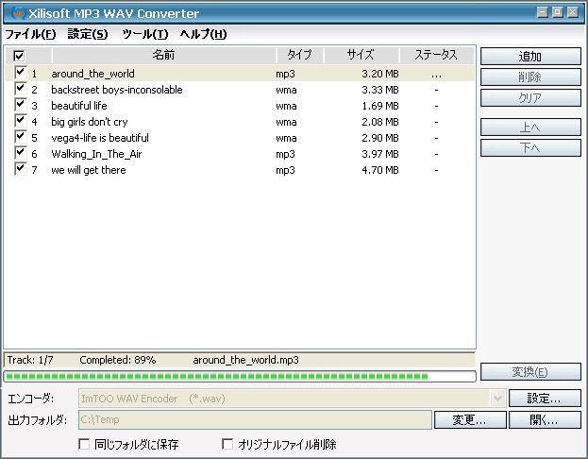Click the 出力フォルダ path field
The width and height of the screenshot is (588, 459).
(255, 419)
